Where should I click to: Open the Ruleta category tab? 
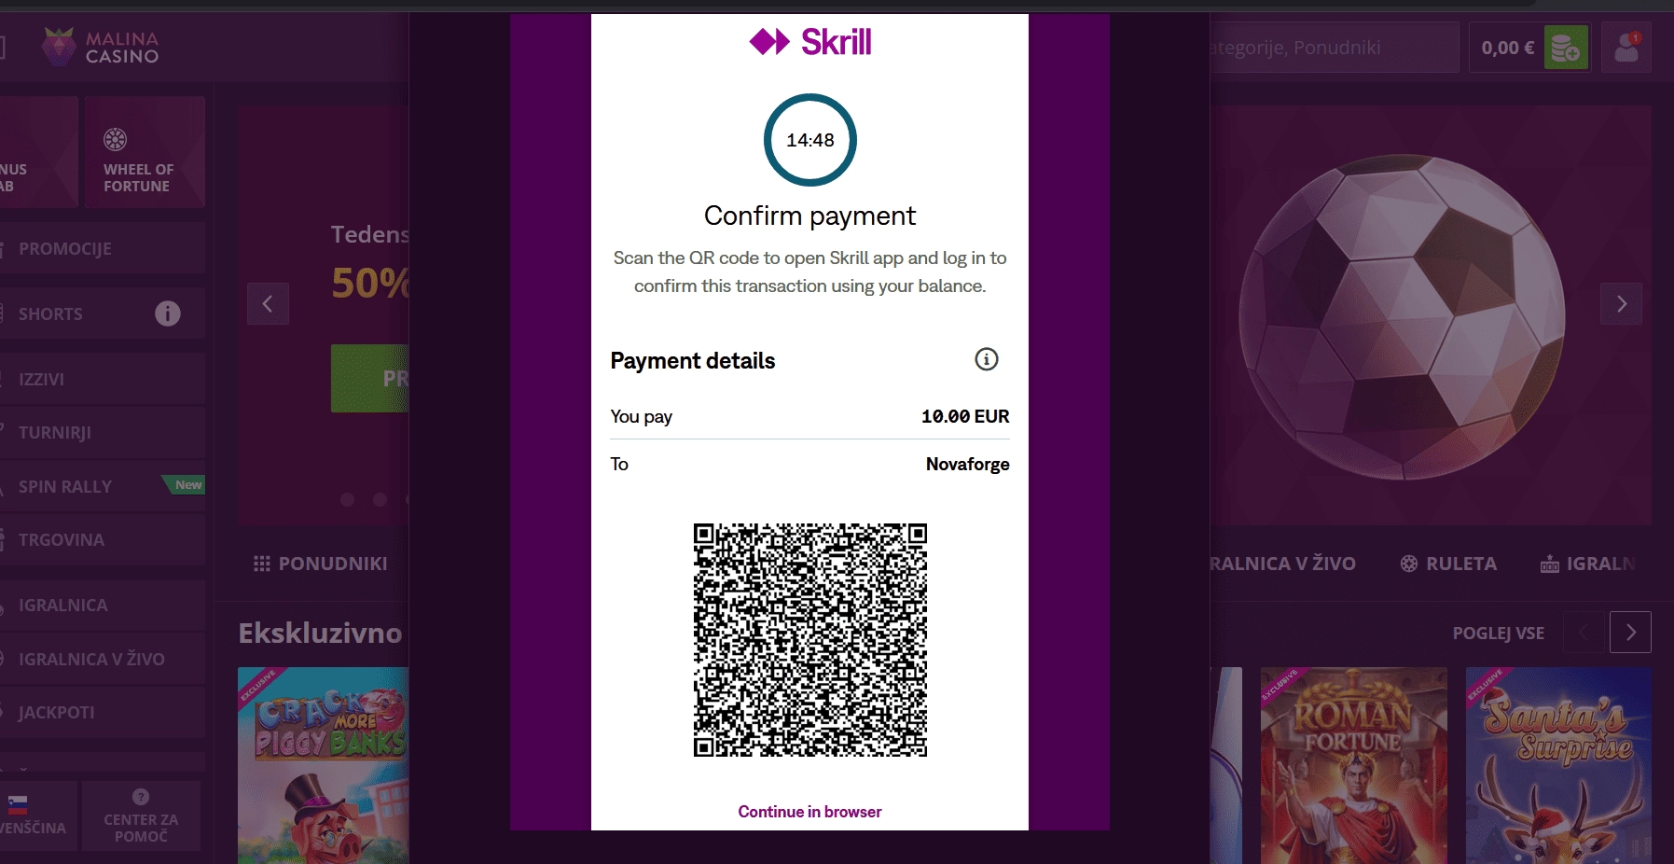(x=1448, y=564)
